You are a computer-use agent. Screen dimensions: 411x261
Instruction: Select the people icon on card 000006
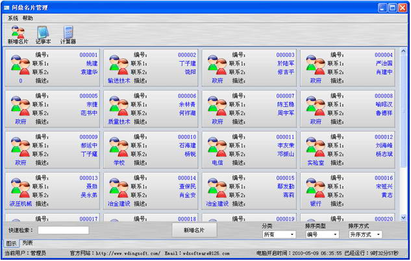point(119,106)
